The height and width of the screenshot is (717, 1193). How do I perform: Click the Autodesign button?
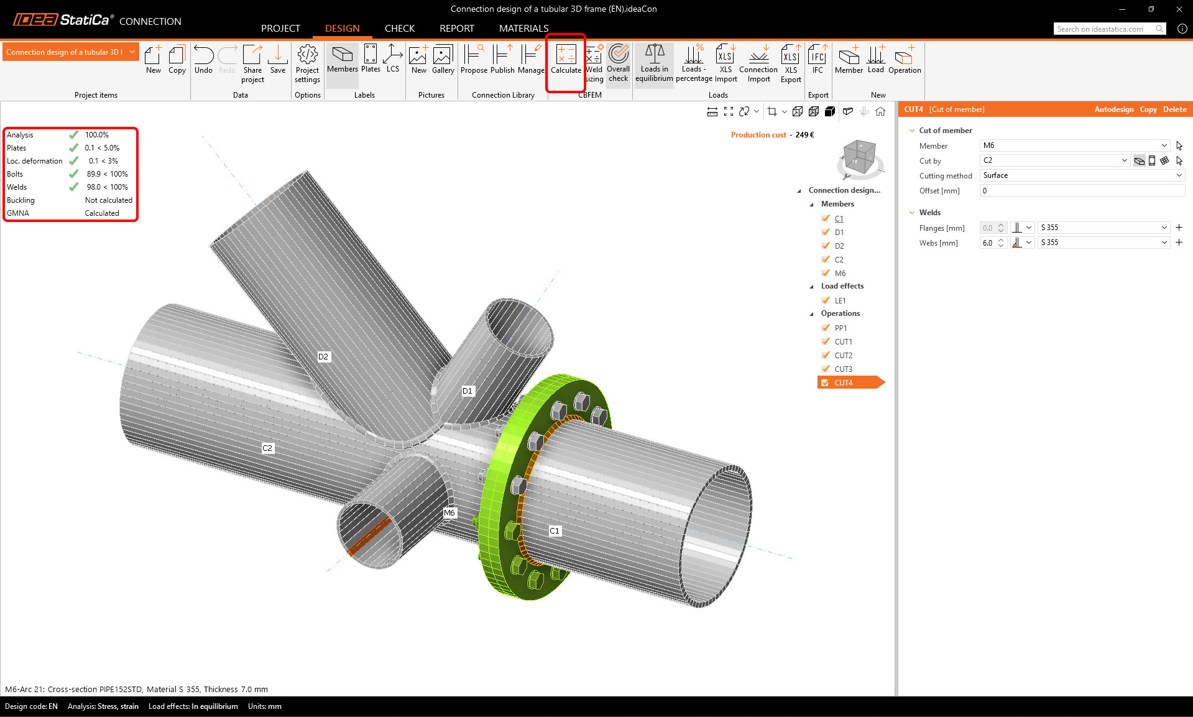1113,109
